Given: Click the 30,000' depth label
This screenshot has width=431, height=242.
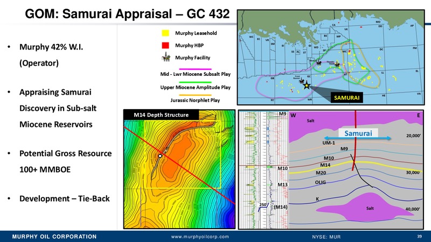Looking at the screenshot, I should tap(413, 173).
